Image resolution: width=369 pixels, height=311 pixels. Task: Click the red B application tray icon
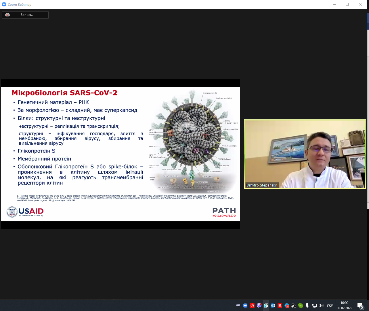click(x=280, y=306)
